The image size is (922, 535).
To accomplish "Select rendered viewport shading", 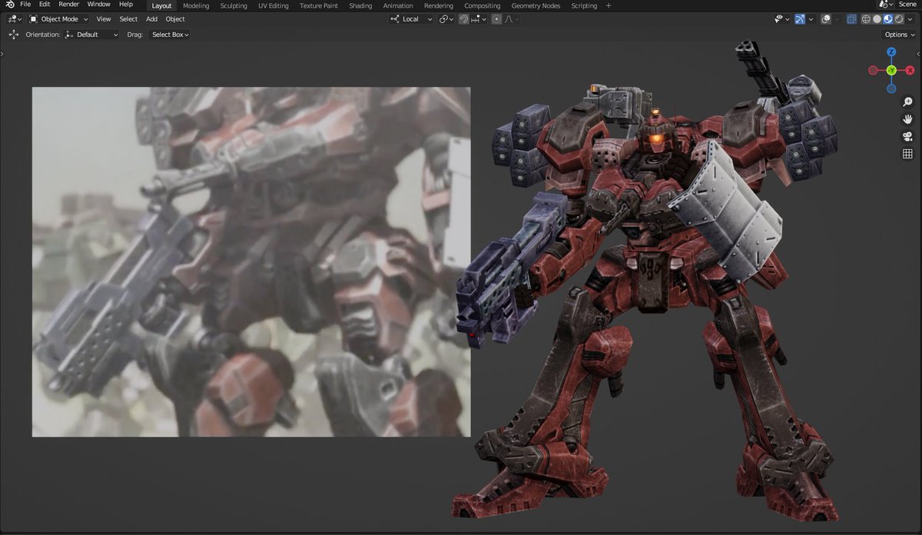I will tap(898, 19).
